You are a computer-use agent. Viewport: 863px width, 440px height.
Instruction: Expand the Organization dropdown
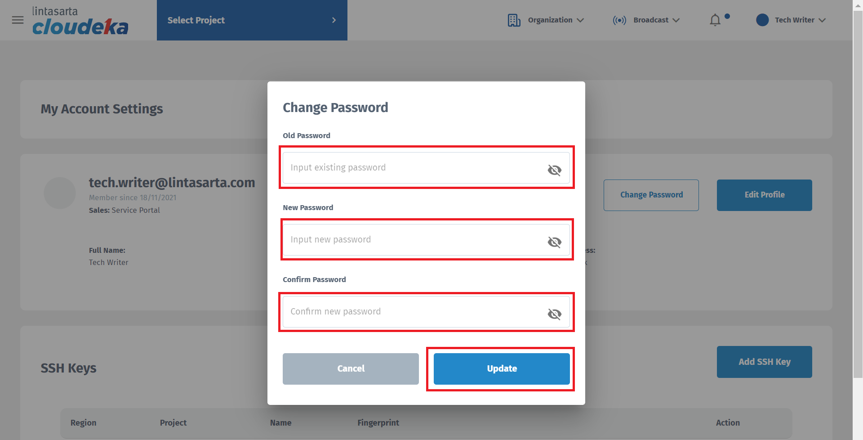click(x=556, y=20)
